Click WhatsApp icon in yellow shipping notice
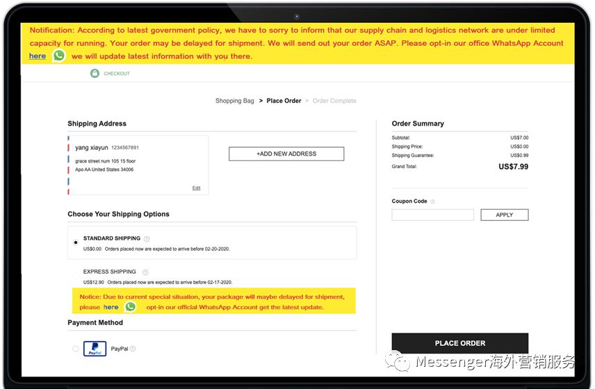The image size is (595, 389). (131, 306)
